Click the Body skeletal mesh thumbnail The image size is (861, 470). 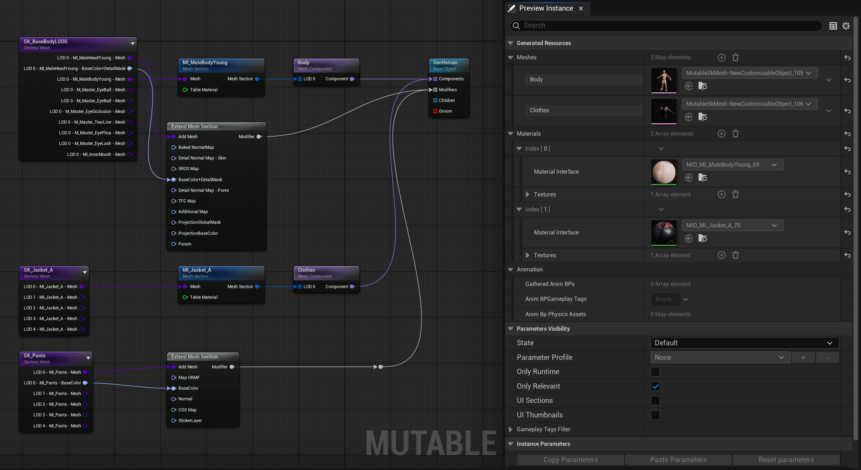pos(664,80)
